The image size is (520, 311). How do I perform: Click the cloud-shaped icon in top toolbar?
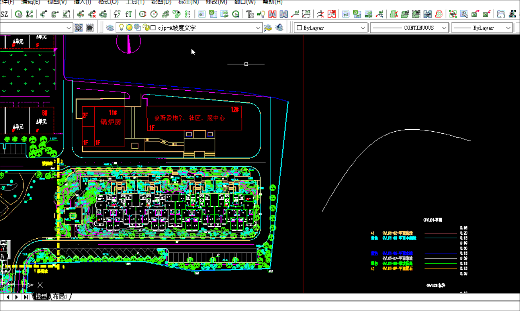tap(501, 14)
